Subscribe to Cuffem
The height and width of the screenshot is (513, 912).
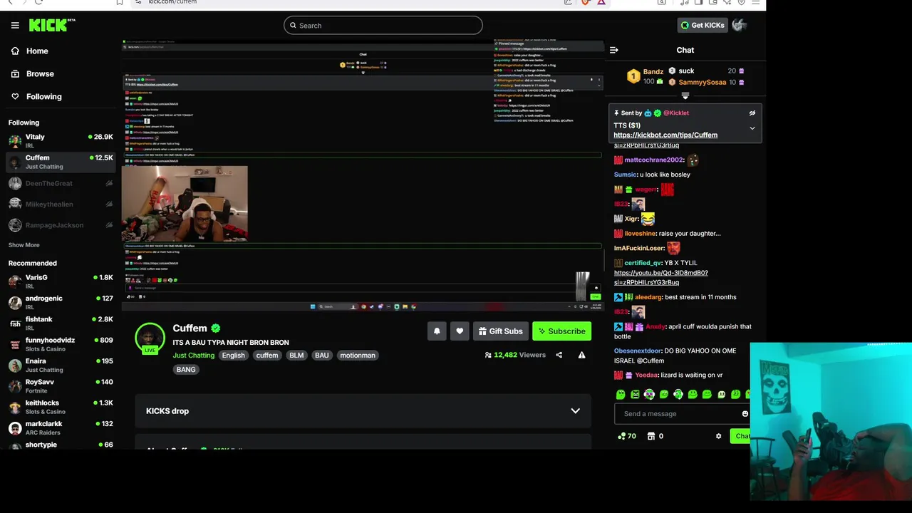point(561,331)
